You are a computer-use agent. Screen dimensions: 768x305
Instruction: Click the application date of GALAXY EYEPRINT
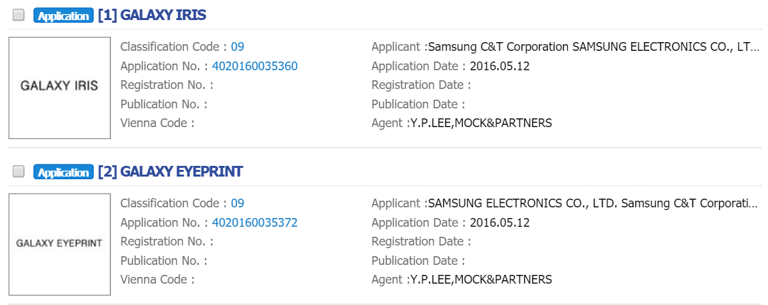(x=500, y=223)
